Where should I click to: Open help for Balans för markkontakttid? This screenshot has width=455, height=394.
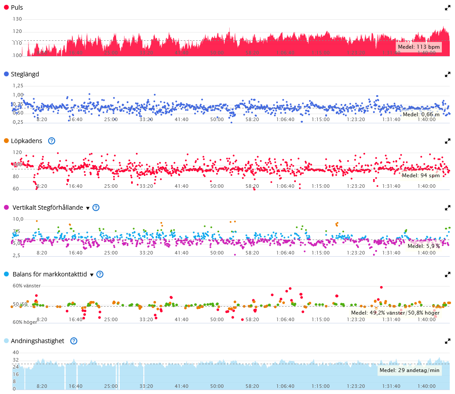pyautogui.click(x=100, y=274)
